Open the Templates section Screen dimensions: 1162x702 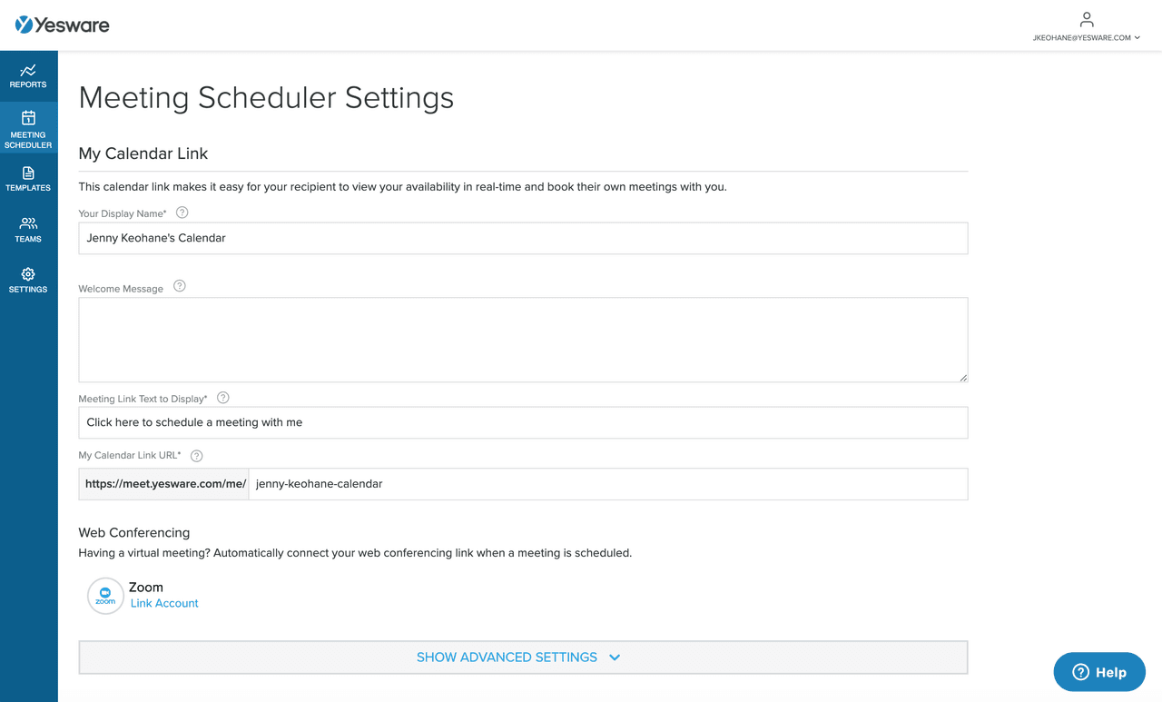pos(28,180)
